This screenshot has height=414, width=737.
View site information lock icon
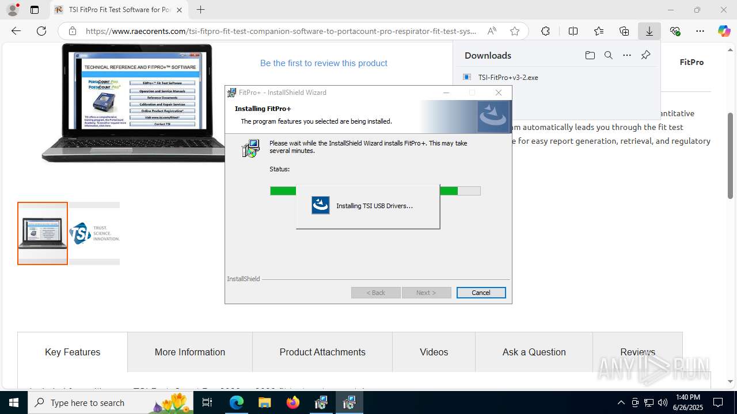[72, 31]
